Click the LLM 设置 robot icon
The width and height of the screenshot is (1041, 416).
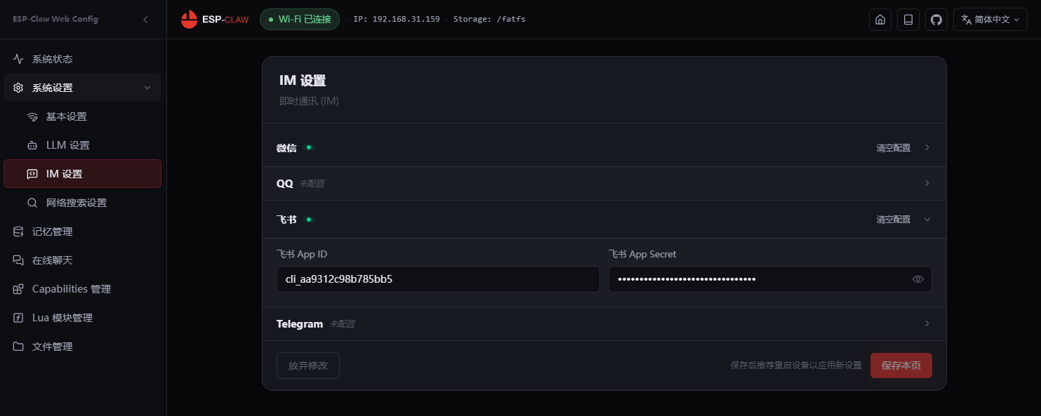(x=32, y=145)
